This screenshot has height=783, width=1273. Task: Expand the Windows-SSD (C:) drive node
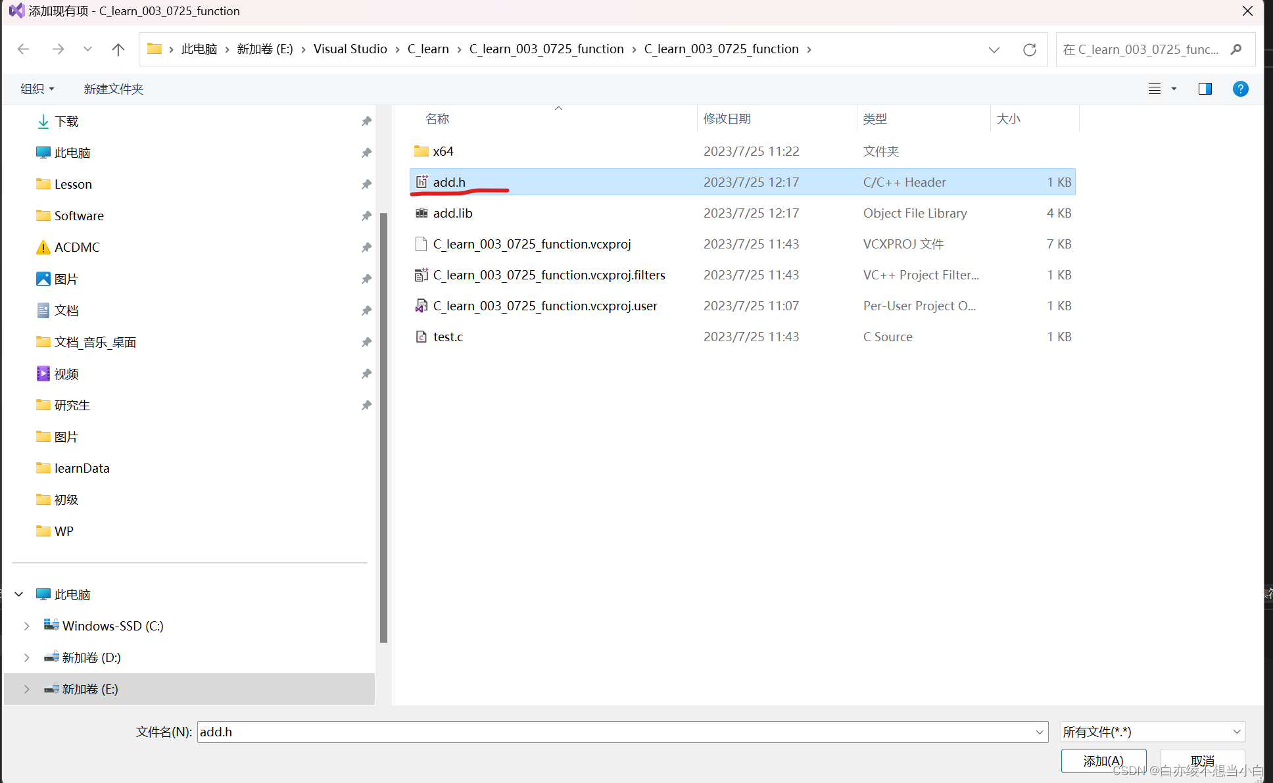tap(26, 626)
